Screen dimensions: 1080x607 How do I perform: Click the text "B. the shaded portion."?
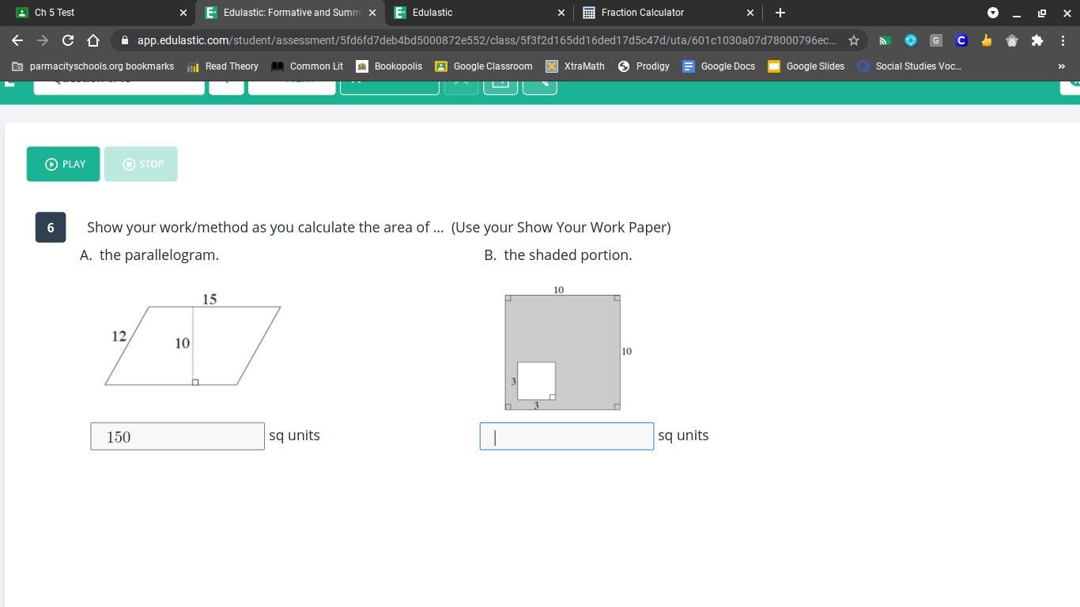point(558,254)
